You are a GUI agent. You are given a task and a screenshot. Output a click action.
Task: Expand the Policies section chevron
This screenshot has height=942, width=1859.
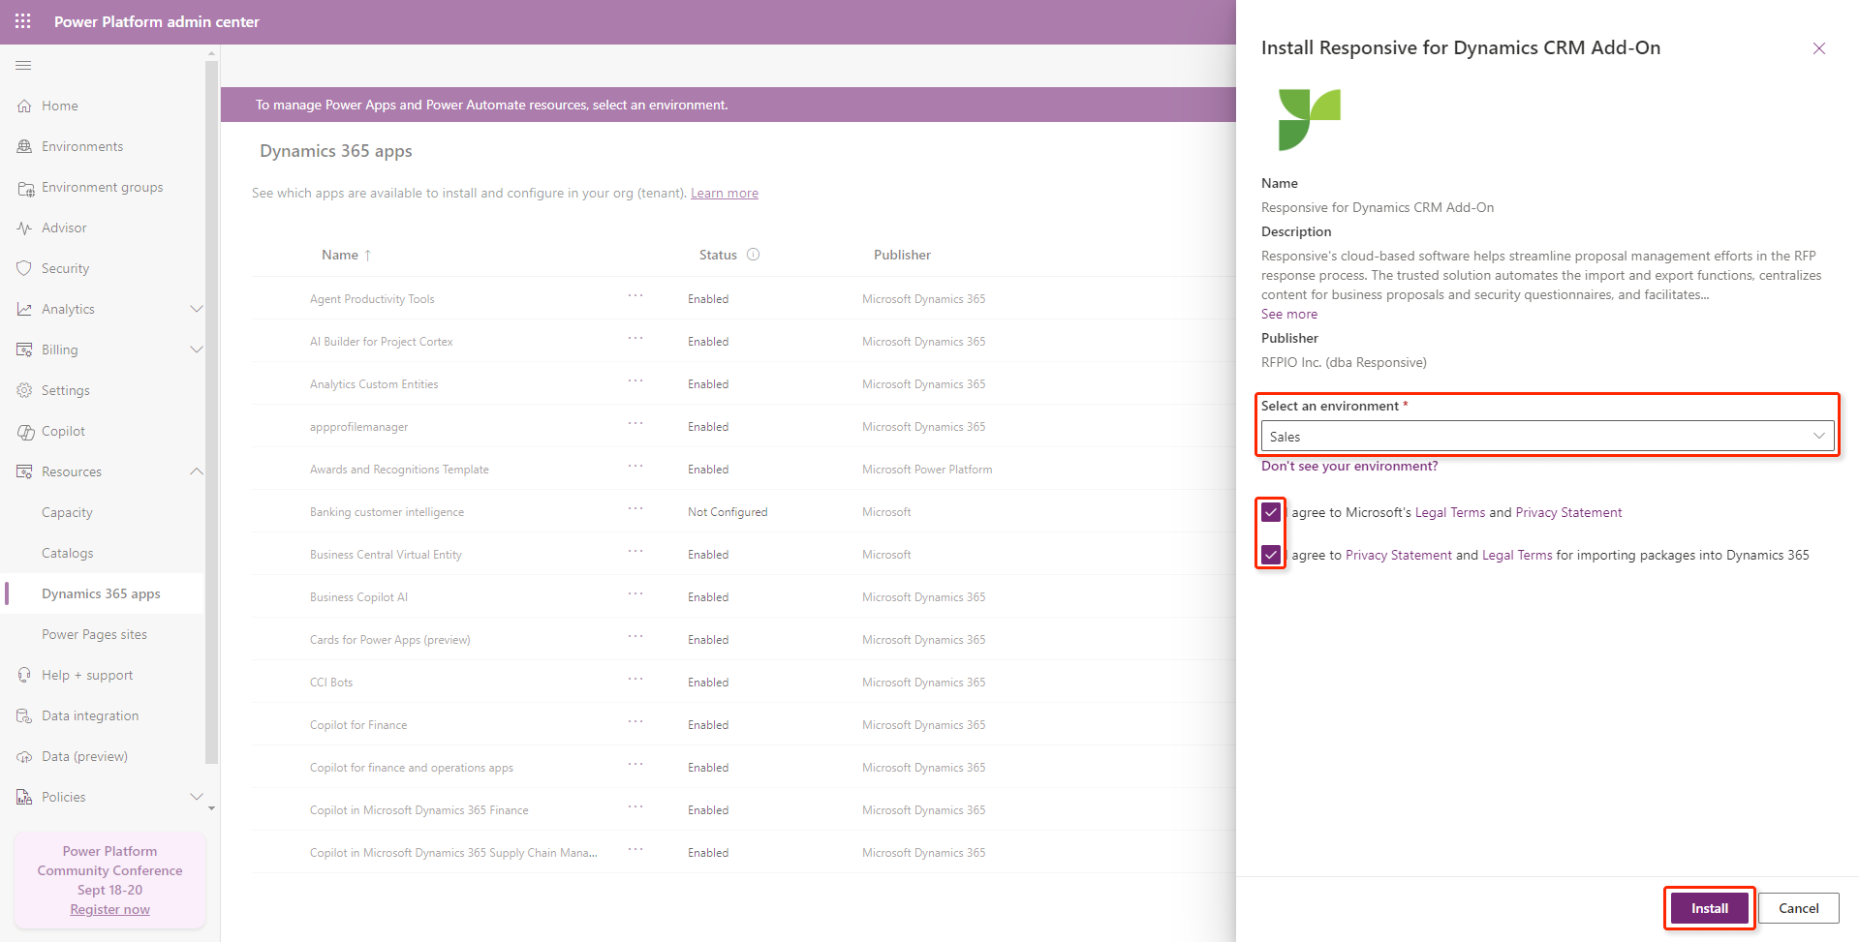pyautogui.click(x=197, y=797)
